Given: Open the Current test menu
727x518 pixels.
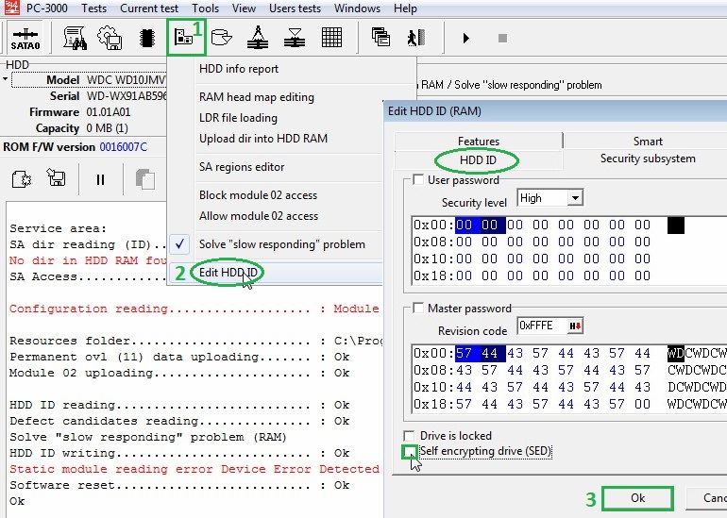Looking at the screenshot, I should tap(149, 8).
